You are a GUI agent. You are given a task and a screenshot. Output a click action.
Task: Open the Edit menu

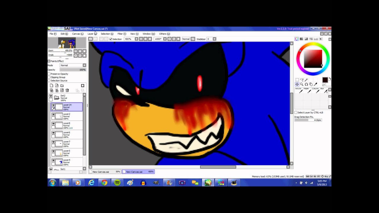point(64,34)
